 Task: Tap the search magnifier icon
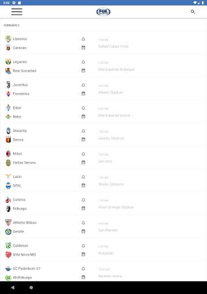coord(193,12)
